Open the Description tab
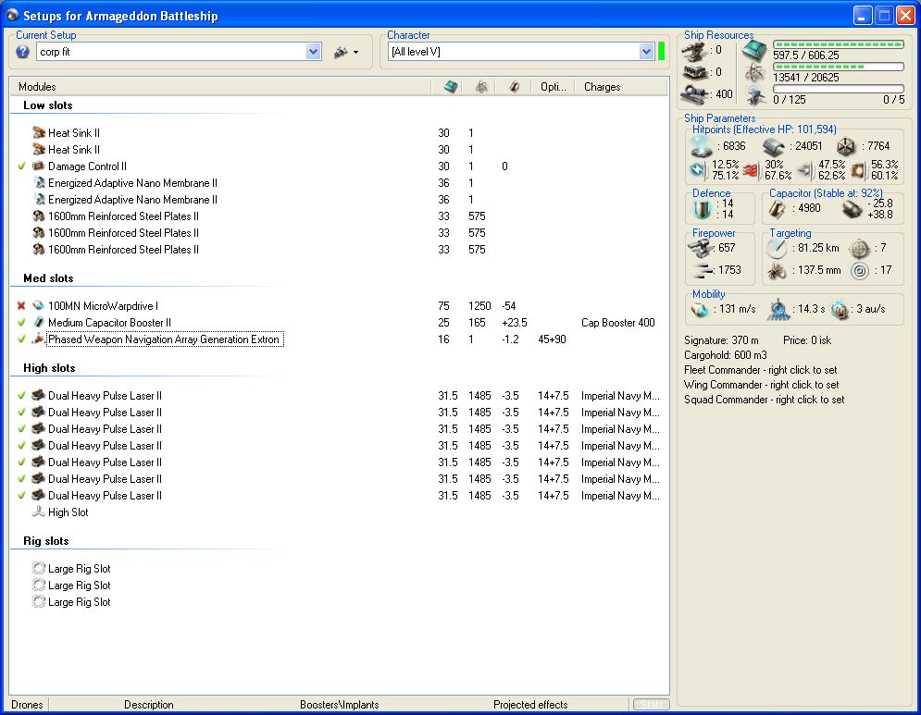Image resolution: width=921 pixels, height=715 pixels. click(x=149, y=705)
